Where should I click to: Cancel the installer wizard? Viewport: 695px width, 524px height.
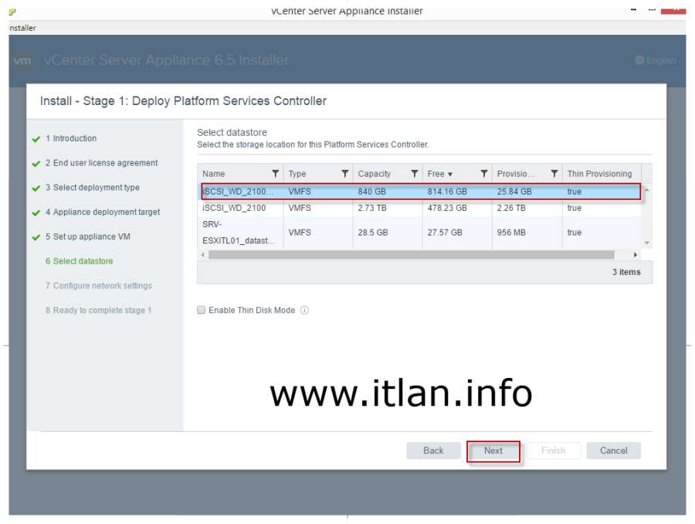(x=613, y=451)
